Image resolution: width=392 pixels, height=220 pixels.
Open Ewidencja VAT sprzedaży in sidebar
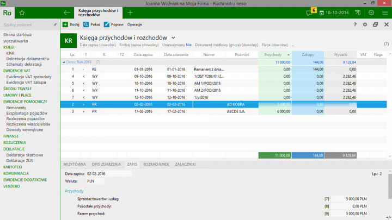tap(29, 77)
